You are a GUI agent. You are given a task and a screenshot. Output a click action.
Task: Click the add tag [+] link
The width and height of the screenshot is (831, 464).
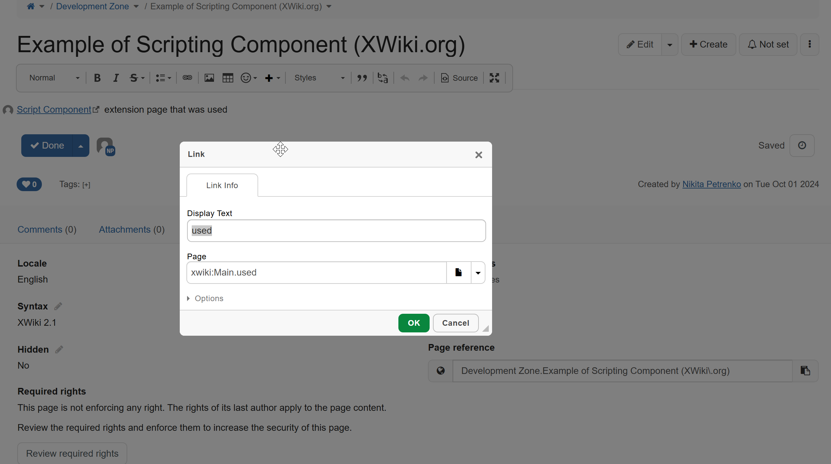point(86,185)
